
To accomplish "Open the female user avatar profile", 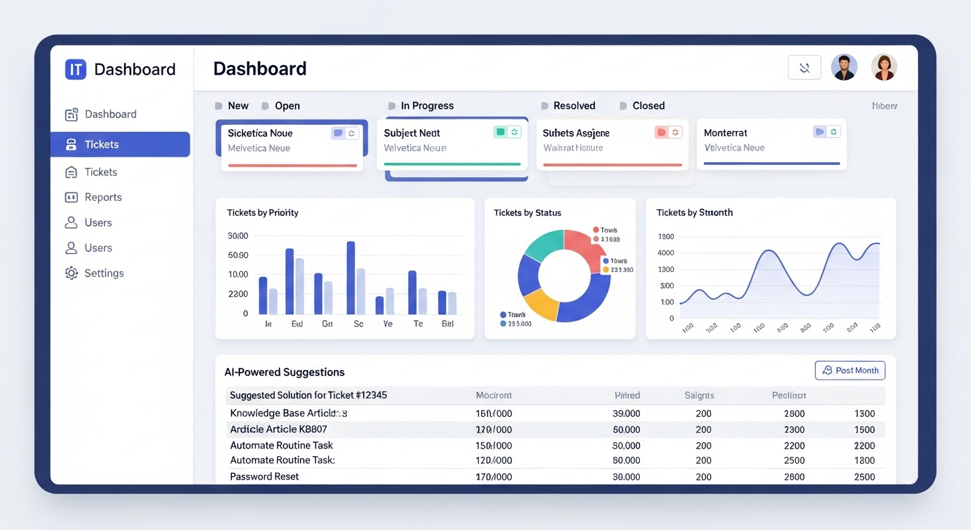I will click(884, 68).
